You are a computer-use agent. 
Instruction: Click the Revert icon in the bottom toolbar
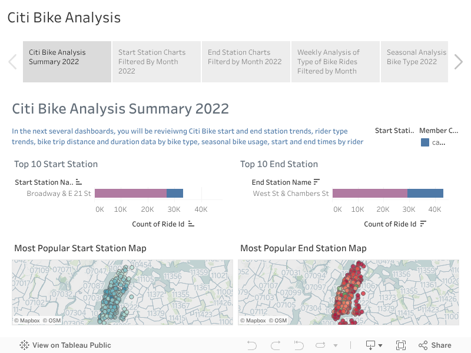(298, 345)
